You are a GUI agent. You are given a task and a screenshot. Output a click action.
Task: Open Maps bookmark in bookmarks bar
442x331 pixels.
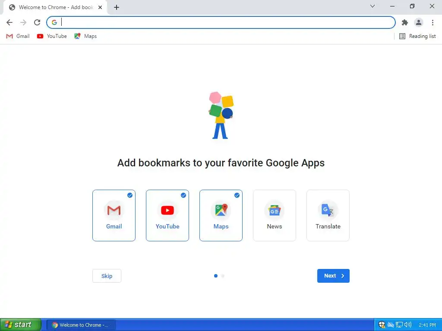tap(85, 36)
